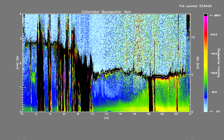Click the '8:' UTC tick label
This screenshot has height=140, width=224.
click(x=78, y=114)
